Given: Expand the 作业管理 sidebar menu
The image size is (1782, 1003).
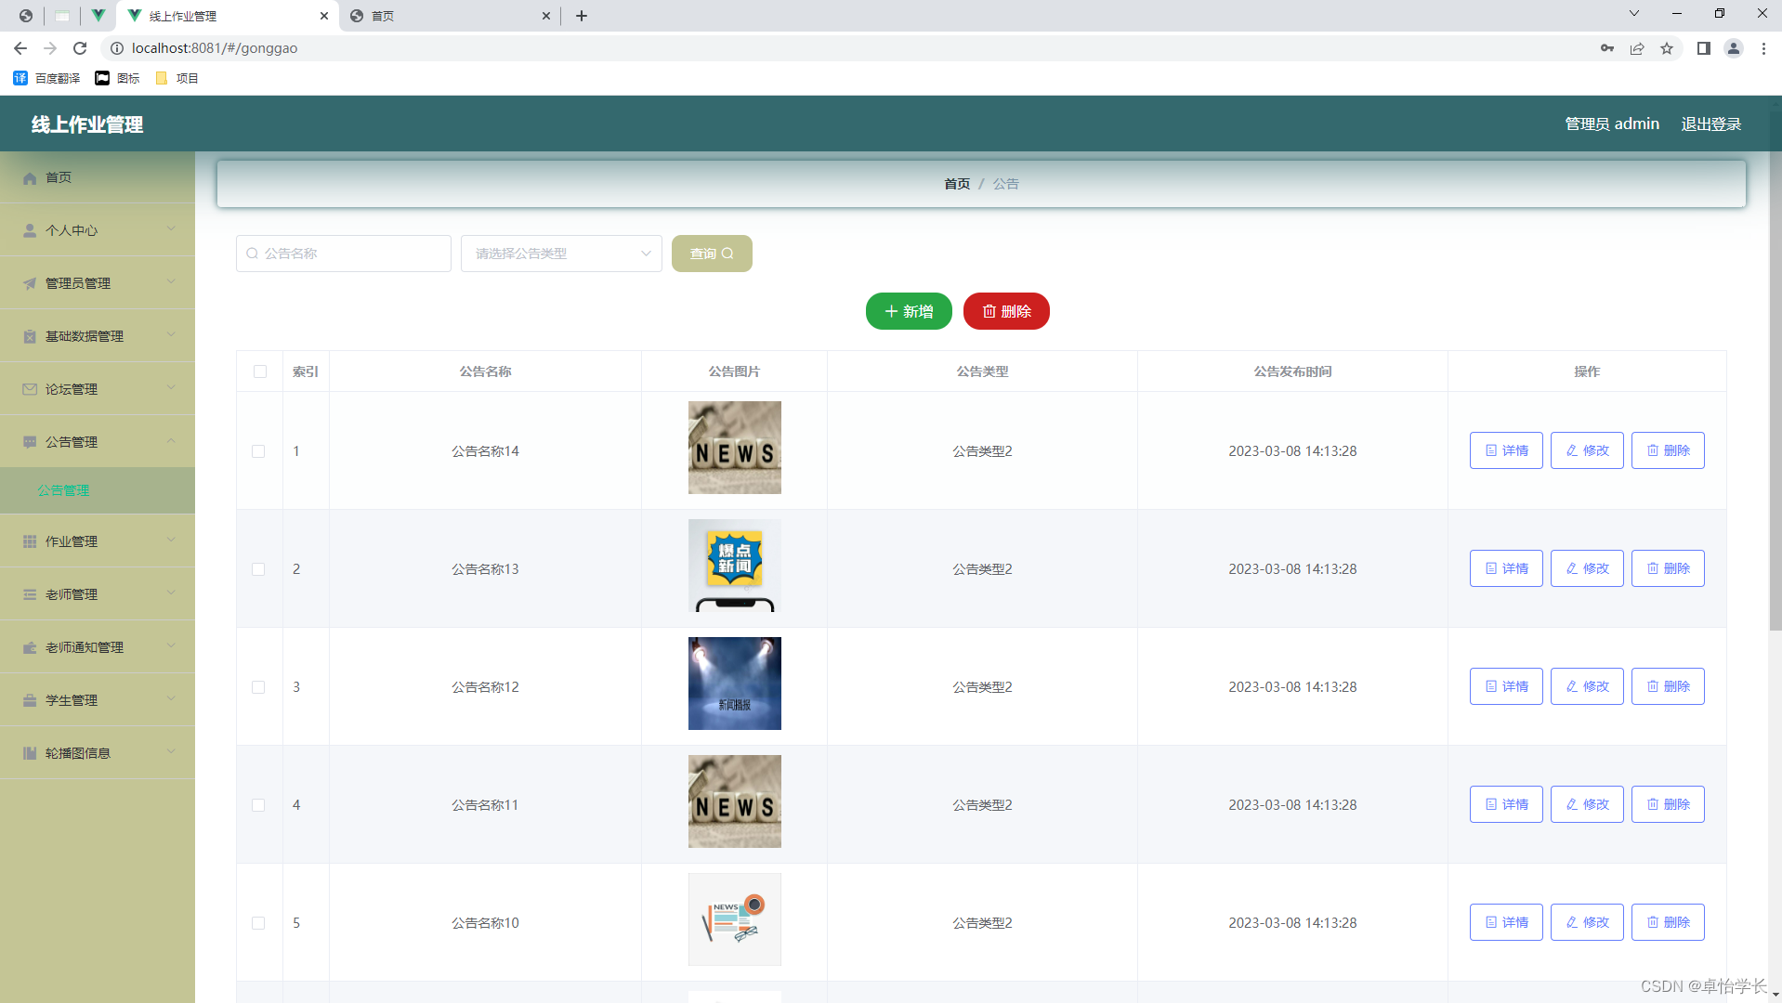Looking at the screenshot, I should click(x=98, y=541).
